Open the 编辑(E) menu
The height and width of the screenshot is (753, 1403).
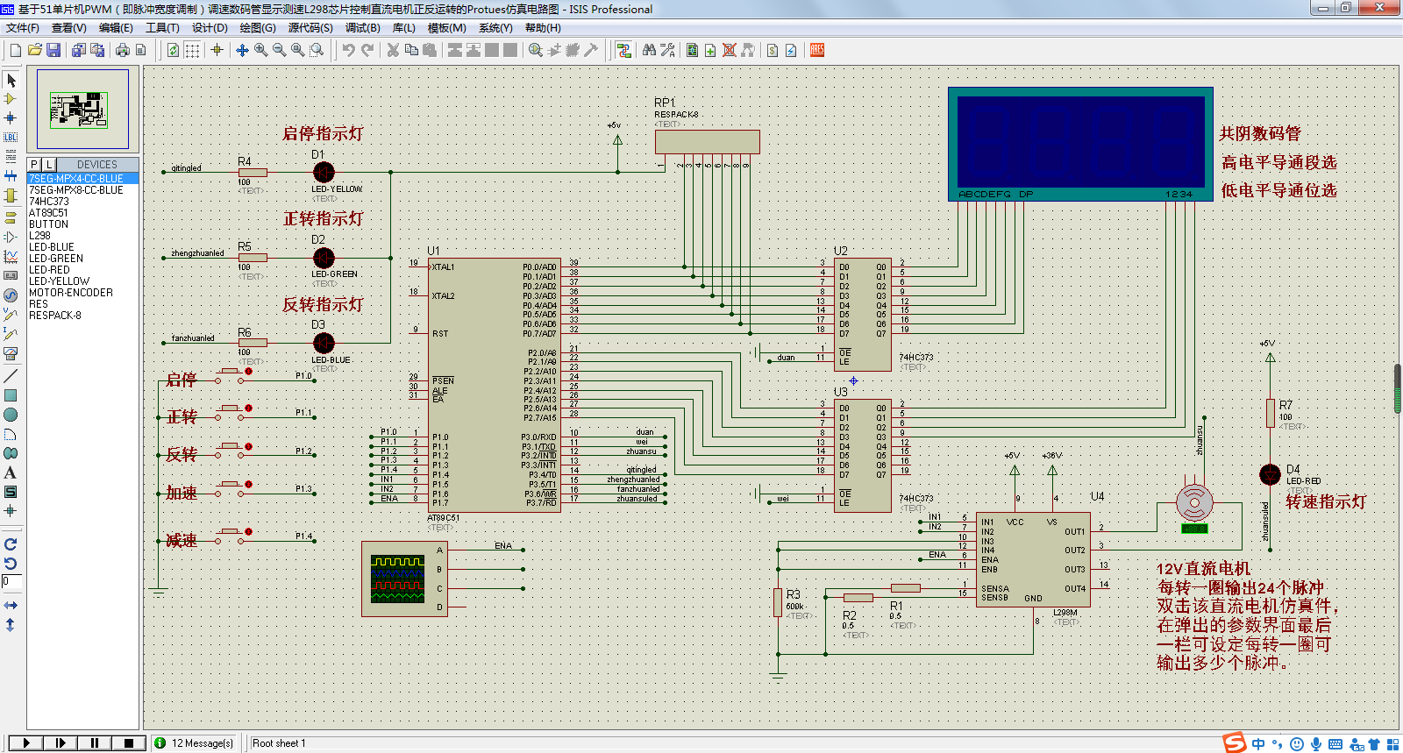click(116, 28)
